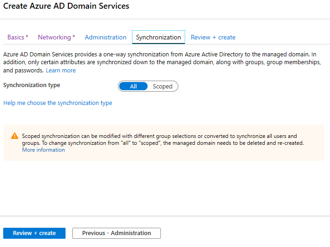Click More information in the warning

pos(44,150)
